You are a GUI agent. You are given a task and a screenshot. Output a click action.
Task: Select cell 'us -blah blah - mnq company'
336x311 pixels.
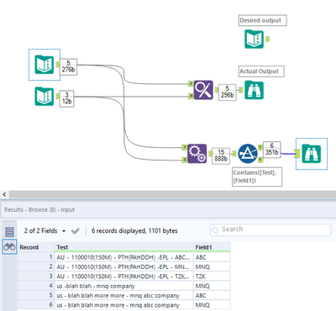pos(124,286)
